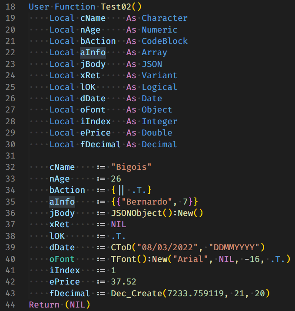This screenshot has height=311, width=295.
Task: Click line number 31 of the empty line
Action: 10,156
